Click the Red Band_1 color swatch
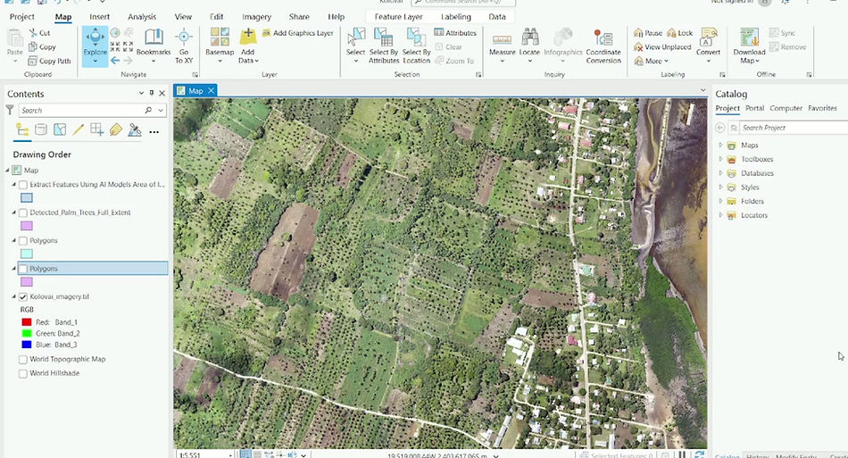Viewport: 848px width, 458px height. (x=27, y=322)
